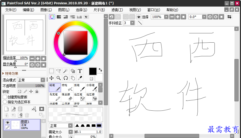This screenshot has height=138, width=241.
Task: Select the move tool with four arrows
Action: [x=51, y=78]
